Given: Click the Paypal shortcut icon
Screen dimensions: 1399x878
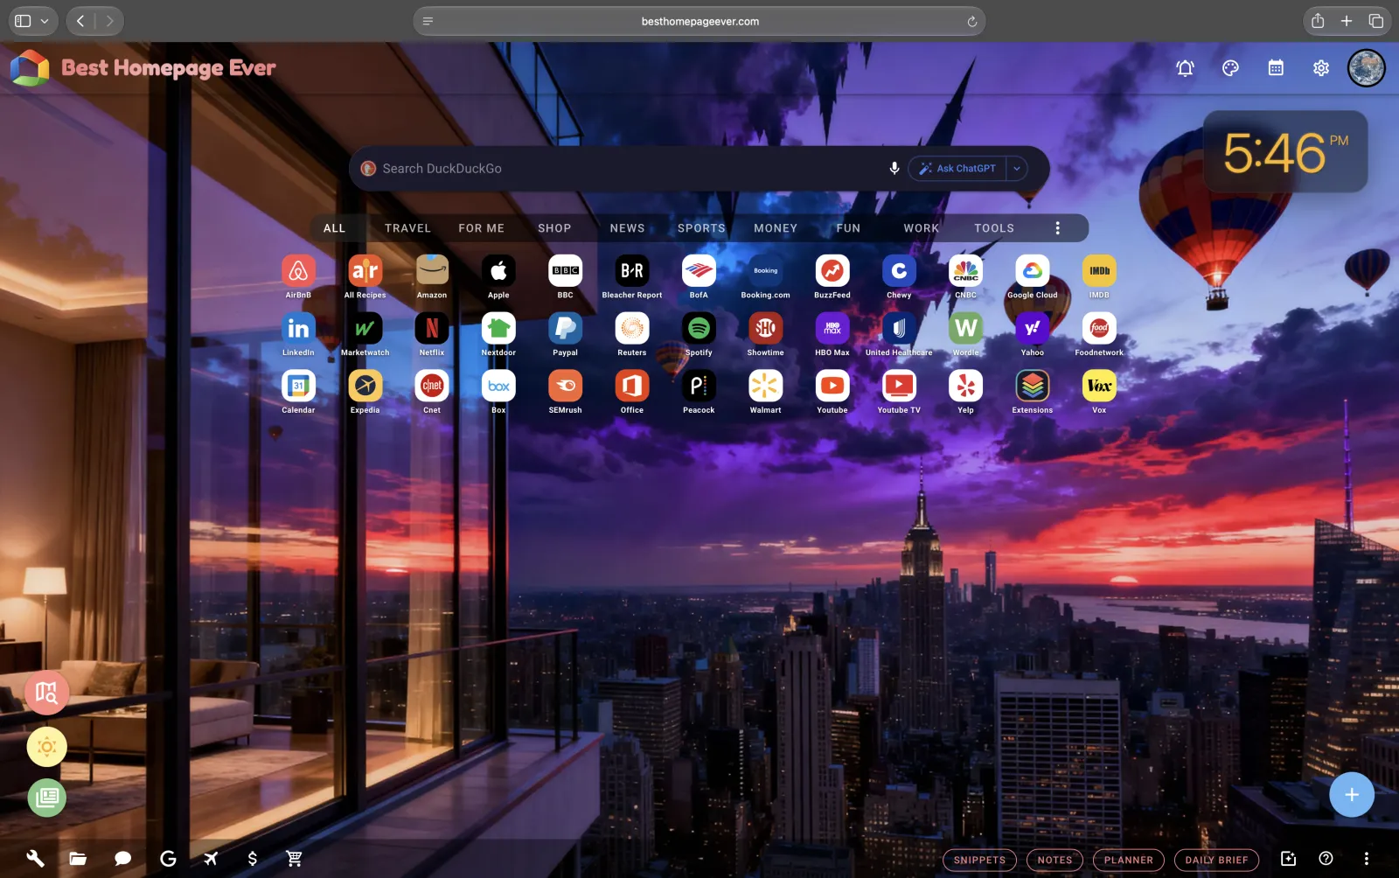Looking at the screenshot, I should click(566, 329).
